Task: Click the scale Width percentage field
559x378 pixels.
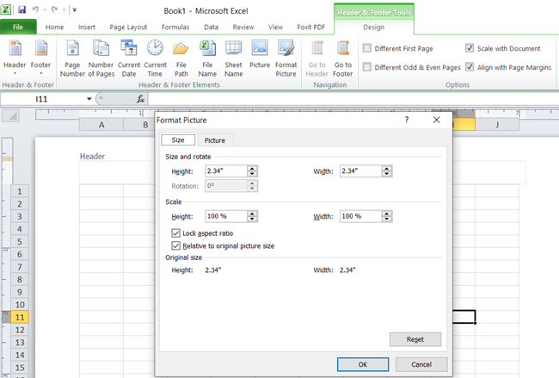Action: click(x=360, y=216)
